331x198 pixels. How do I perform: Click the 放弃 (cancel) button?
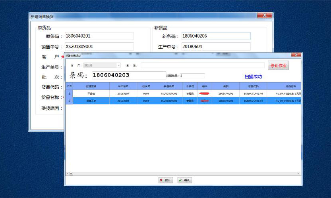(166, 180)
